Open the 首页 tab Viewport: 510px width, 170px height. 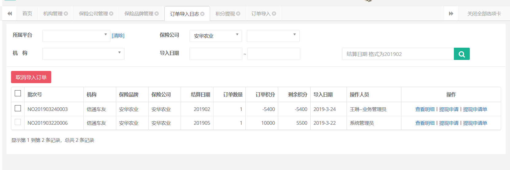pyautogui.click(x=27, y=13)
